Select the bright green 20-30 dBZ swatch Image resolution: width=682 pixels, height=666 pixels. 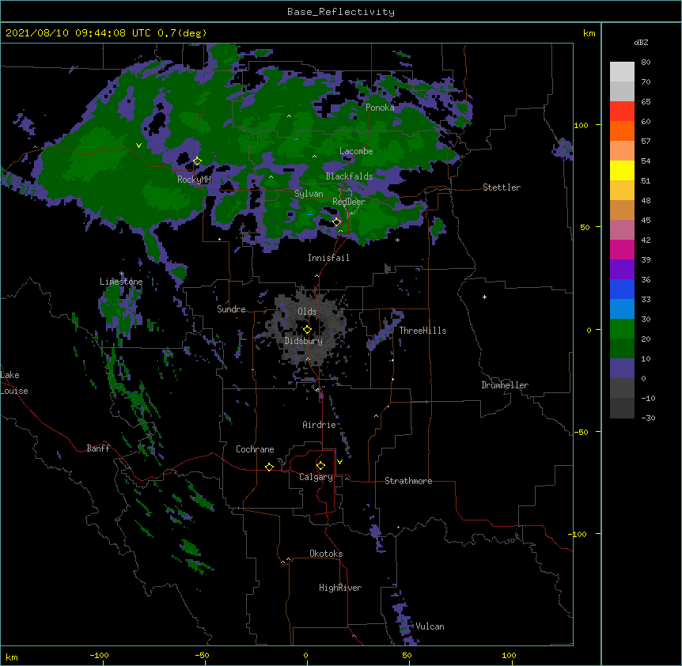point(622,329)
